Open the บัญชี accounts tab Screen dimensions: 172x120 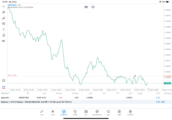119,112
